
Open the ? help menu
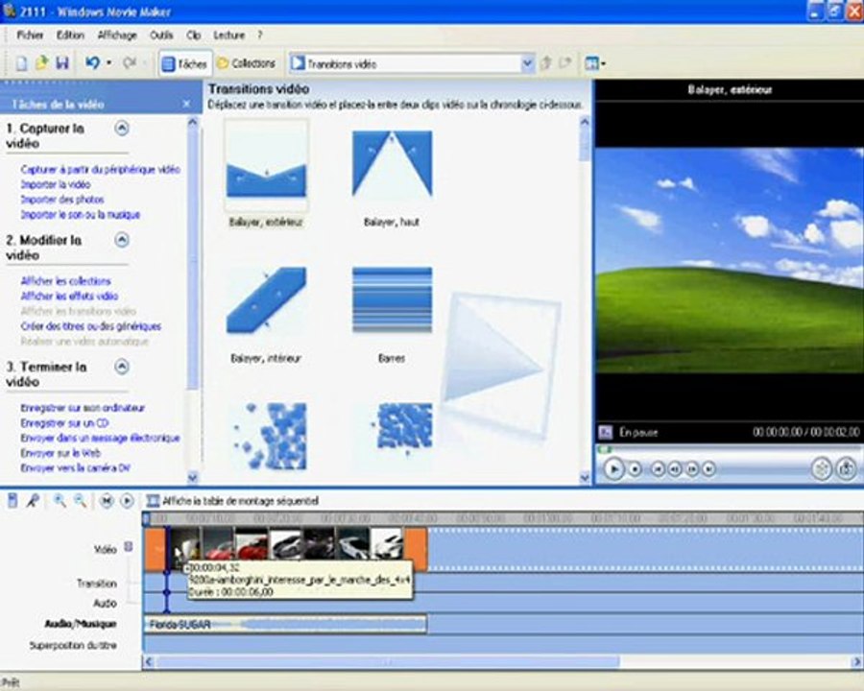pos(259,36)
